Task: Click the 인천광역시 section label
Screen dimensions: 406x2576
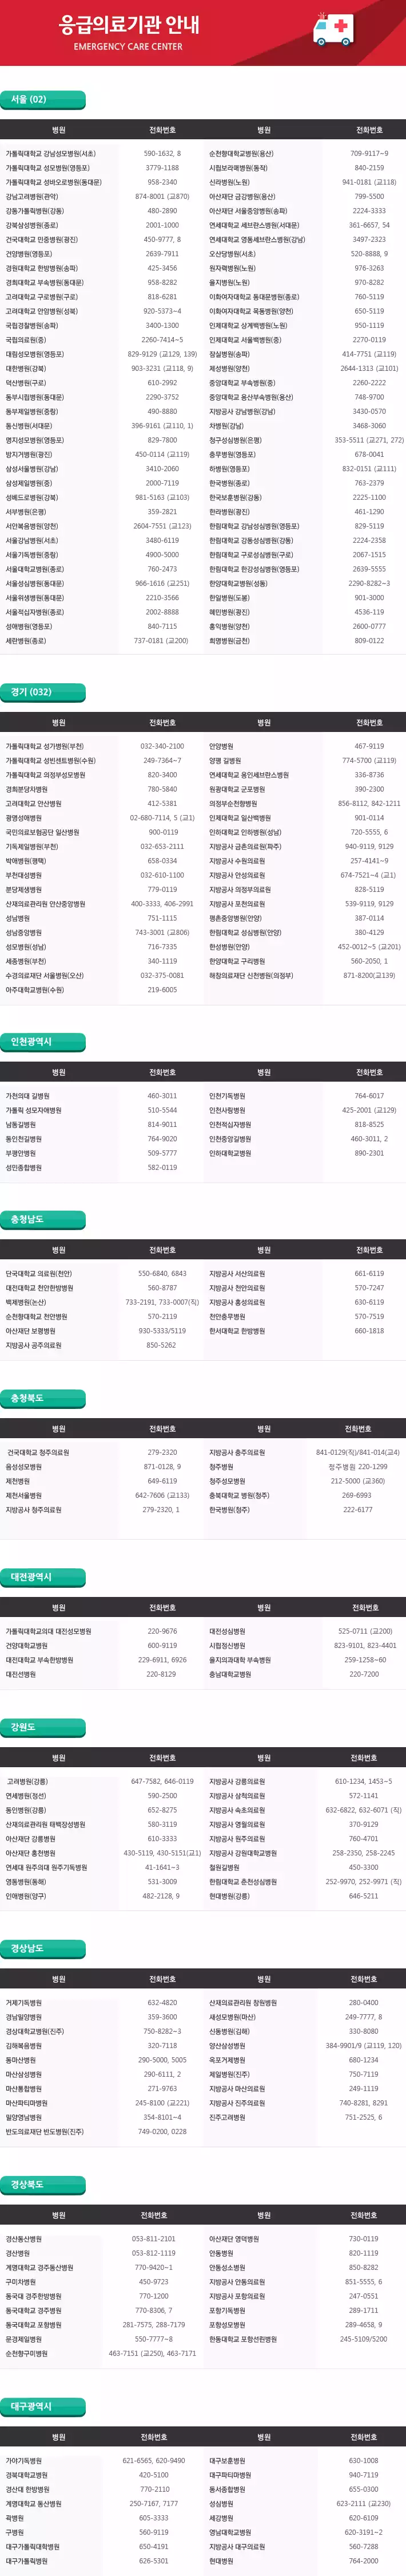Action: coord(31,1042)
